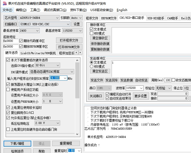Screen dimensions: 191x153
Task: Click the hardware options scroll down arrow
Action: [77, 134]
